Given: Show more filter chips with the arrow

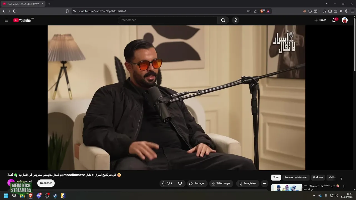Looking at the screenshot, I should tap(341, 179).
